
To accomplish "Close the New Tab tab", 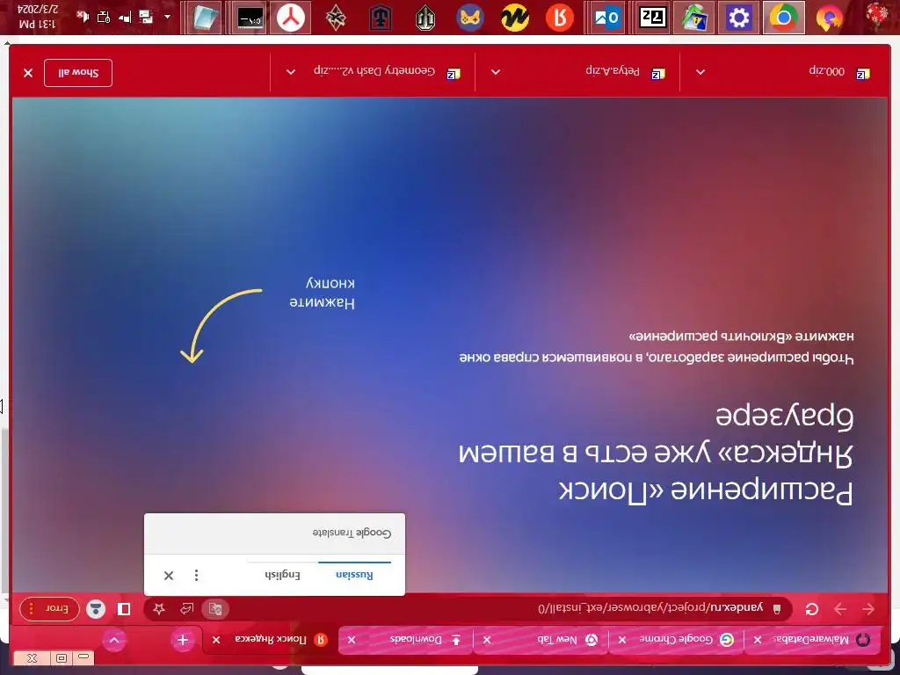I will (x=487, y=640).
